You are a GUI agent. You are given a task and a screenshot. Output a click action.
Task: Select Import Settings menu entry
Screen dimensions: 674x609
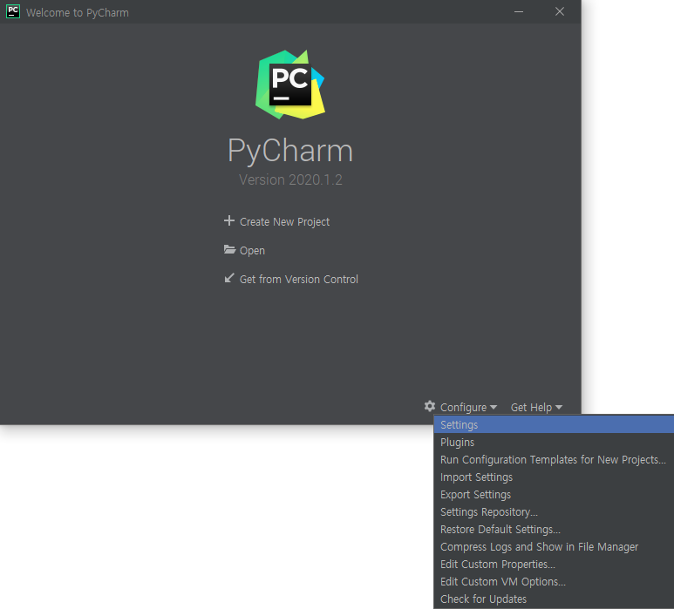coord(554,477)
